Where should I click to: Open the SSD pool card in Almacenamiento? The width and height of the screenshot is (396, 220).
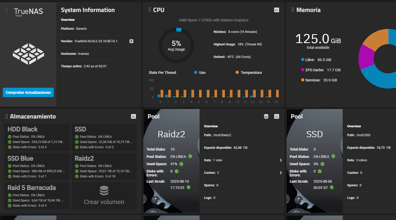(x=104, y=137)
